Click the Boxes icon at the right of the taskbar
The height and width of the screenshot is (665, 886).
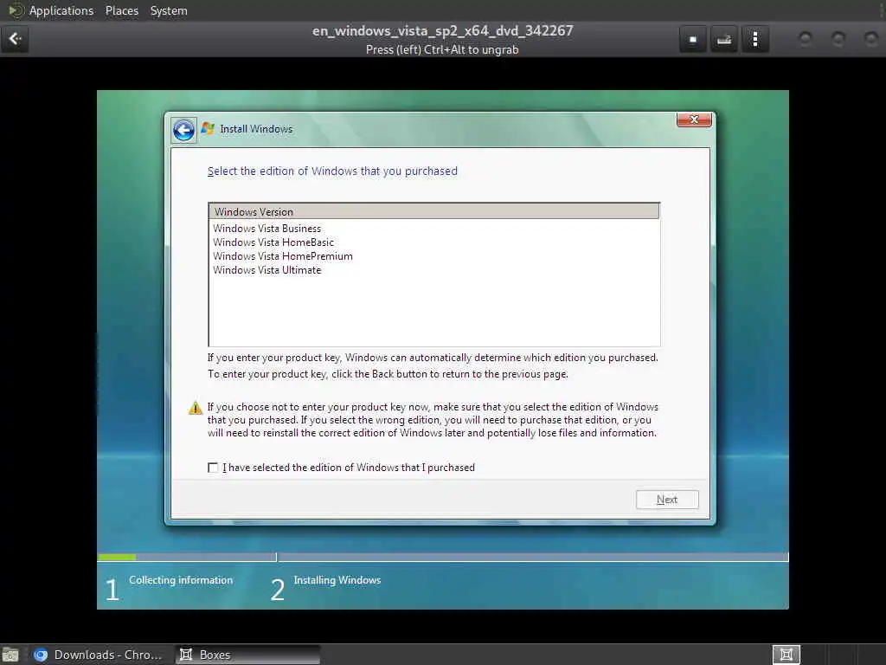click(x=786, y=655)
